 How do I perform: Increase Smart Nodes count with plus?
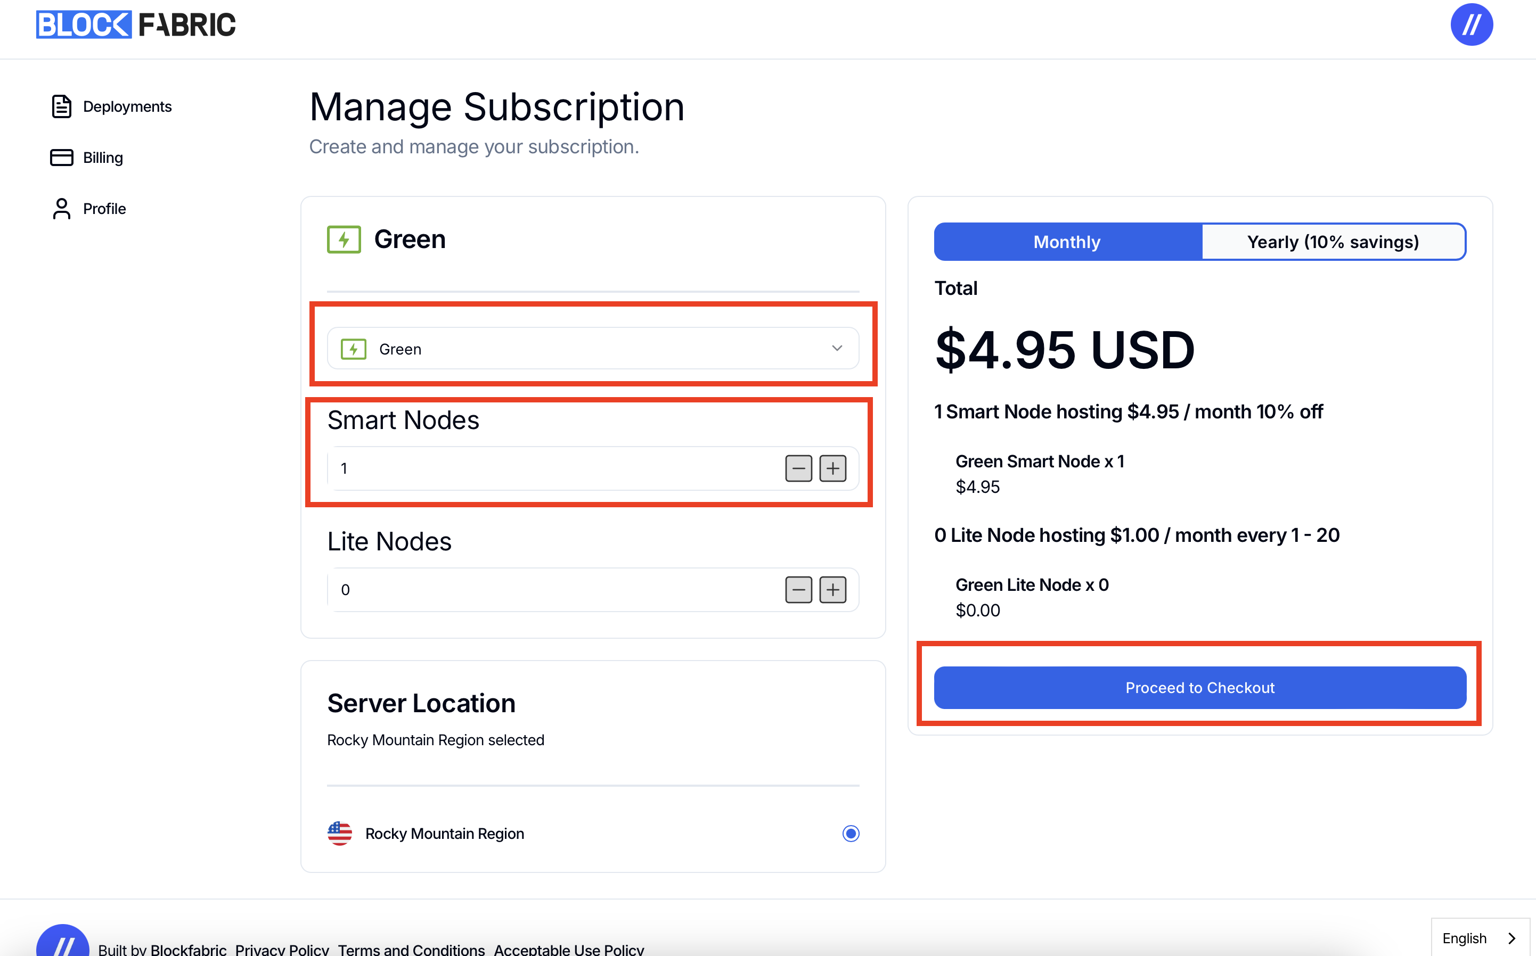832,468
